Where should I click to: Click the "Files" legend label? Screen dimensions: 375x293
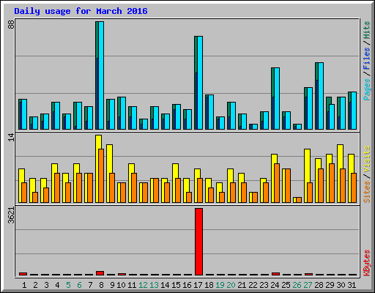pos(367,58)
